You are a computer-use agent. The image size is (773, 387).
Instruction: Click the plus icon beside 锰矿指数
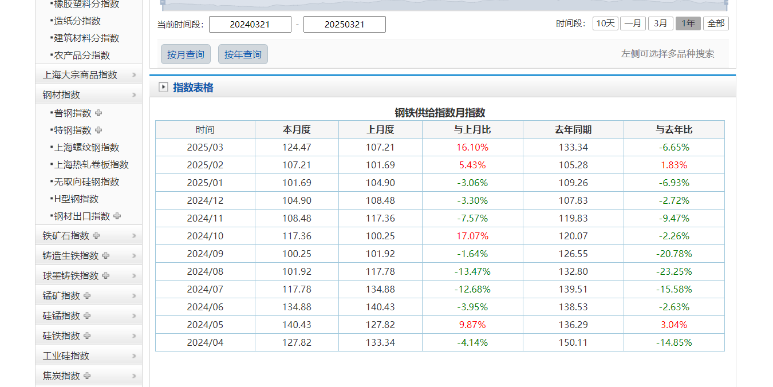pyautogui.click(x=87, y=295)
